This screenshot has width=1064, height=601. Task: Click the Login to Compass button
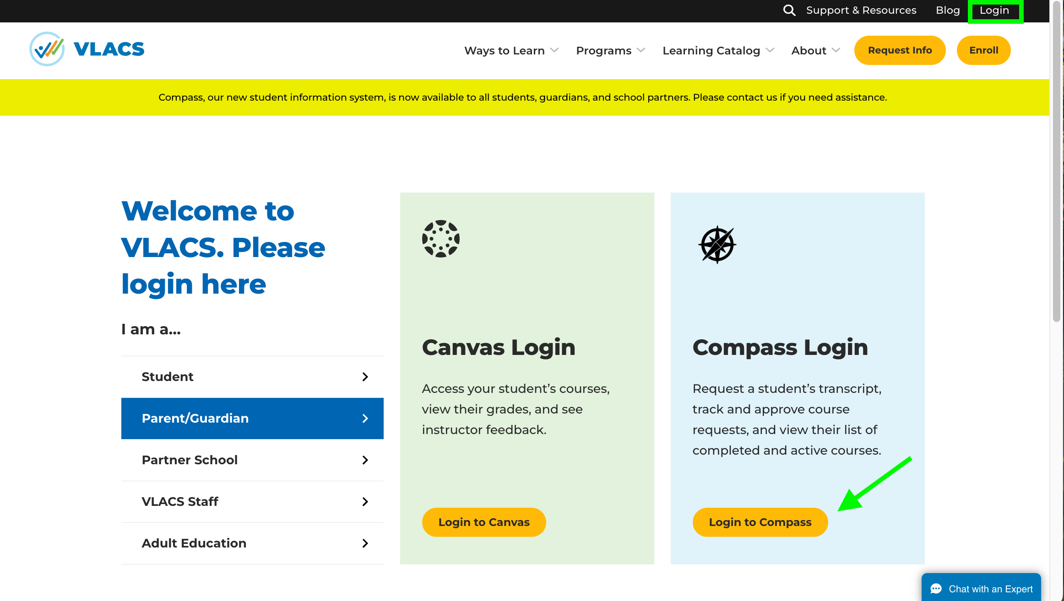tap(760, 522)
